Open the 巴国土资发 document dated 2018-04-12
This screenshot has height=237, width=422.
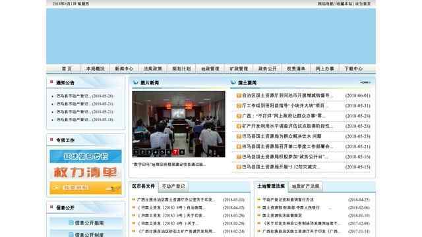click(x=171, y=208)
